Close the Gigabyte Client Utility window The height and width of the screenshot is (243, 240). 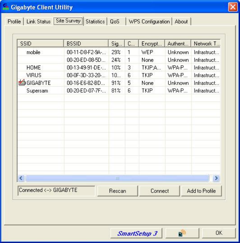click(x=233, y=7)
